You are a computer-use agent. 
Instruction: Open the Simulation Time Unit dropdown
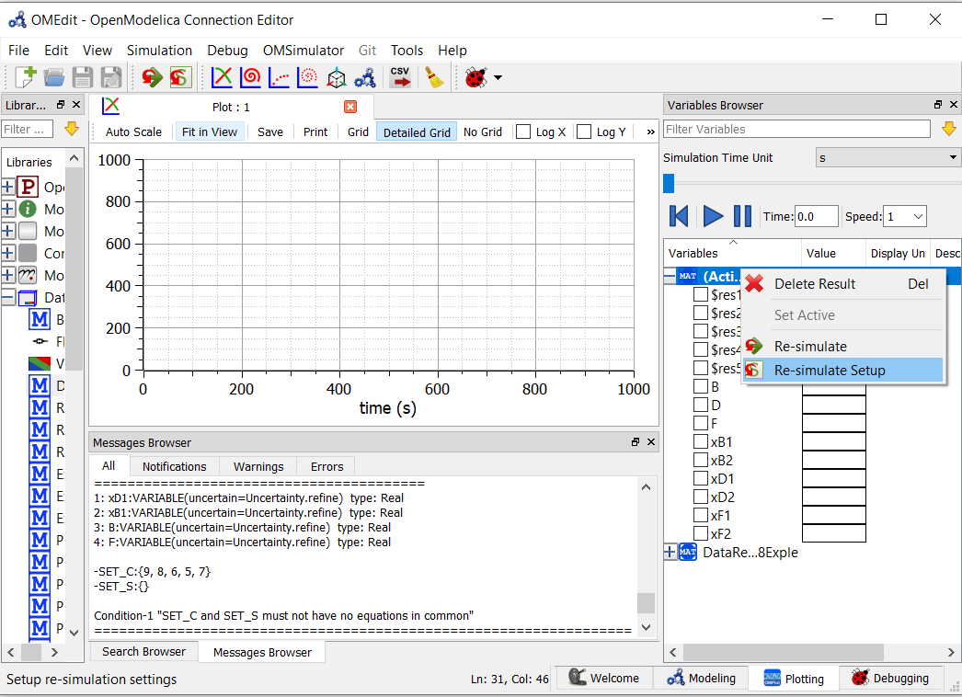(x=886, y=157)
